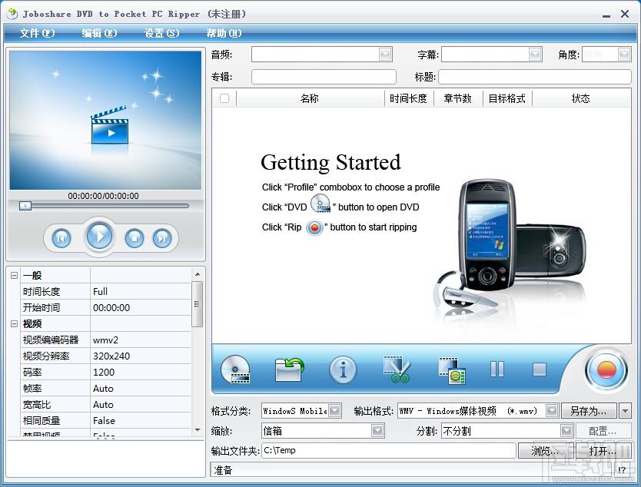The height and width of the screenshot is (487, 641).
Task: Click the application logo icon in title bar
Action: [12, 14]
